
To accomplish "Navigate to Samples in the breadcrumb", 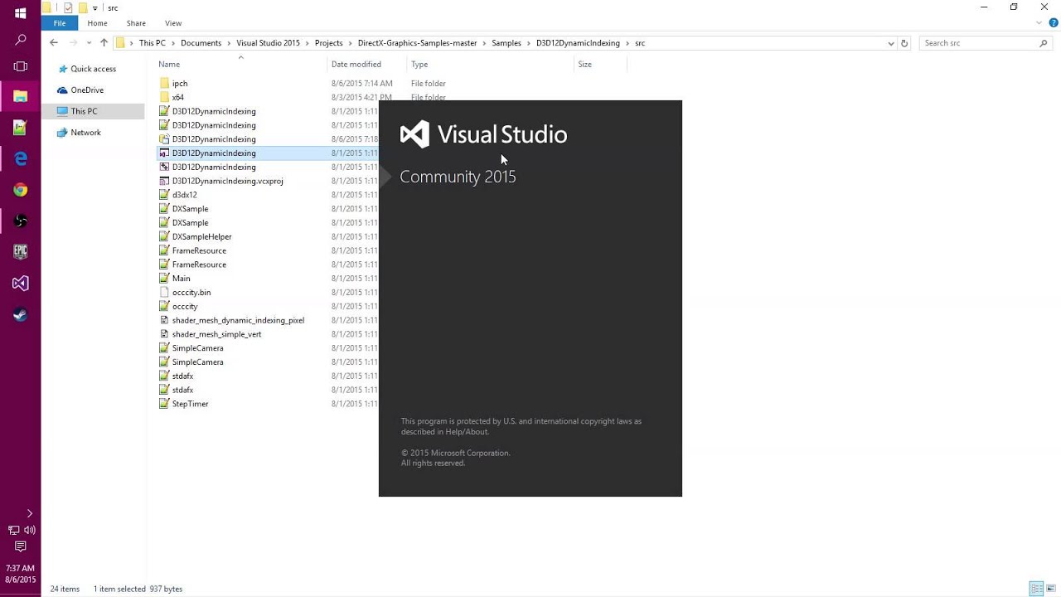I will (x=506, y=43).
